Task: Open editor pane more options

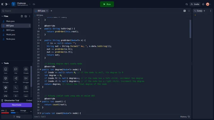Action: (x=189, y=11)
